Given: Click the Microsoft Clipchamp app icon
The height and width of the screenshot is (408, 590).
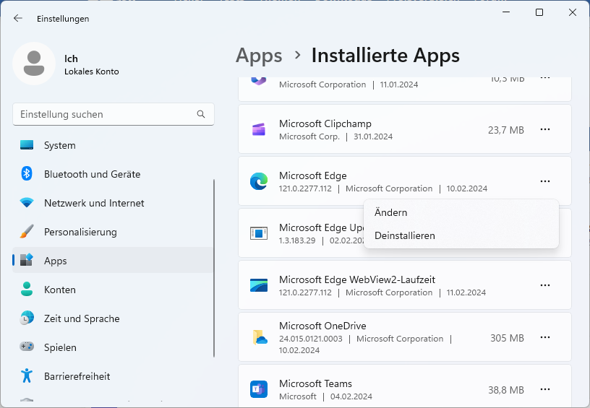Looking at the screenshot, I should click(259, 130).
